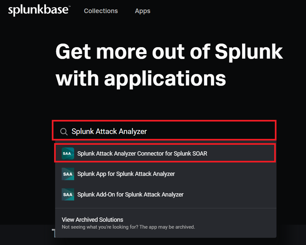Click SAA icon beside Splunk Add-On suggestion
The width and height of the screenshot is (306, 245).
pyautogui.click(x=68, y=194)
